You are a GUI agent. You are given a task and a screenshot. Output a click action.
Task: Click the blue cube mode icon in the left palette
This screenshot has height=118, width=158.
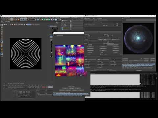pyautogui.click(x=2, y=42)
